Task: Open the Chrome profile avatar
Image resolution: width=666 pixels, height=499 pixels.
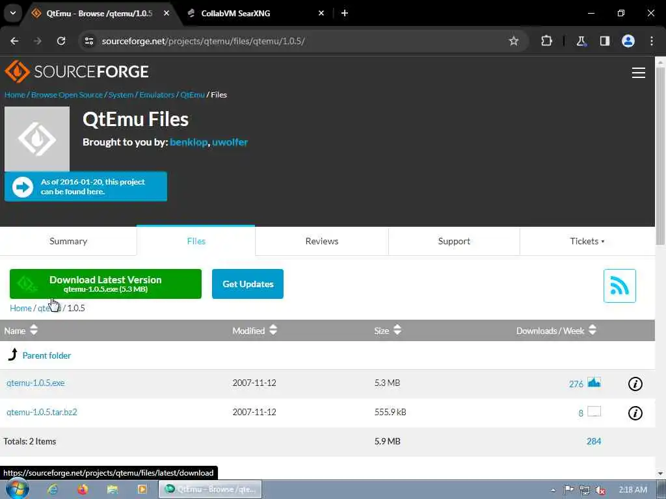Action: pos(628,41)
